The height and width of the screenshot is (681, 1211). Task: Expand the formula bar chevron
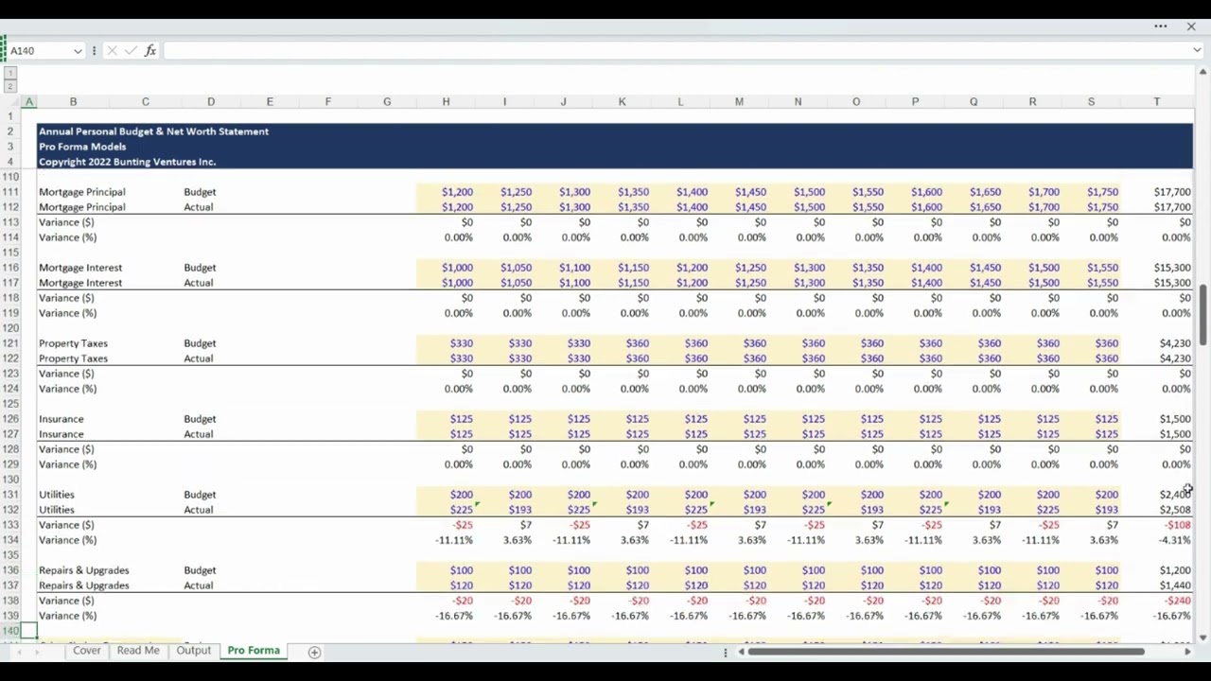[1198, 51]
